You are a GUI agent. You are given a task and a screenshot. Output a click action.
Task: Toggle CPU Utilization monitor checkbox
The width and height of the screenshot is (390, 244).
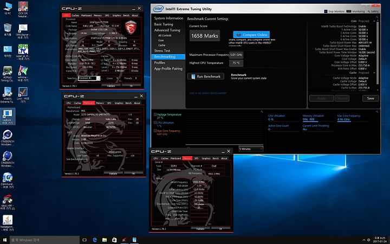click(155, 123)
